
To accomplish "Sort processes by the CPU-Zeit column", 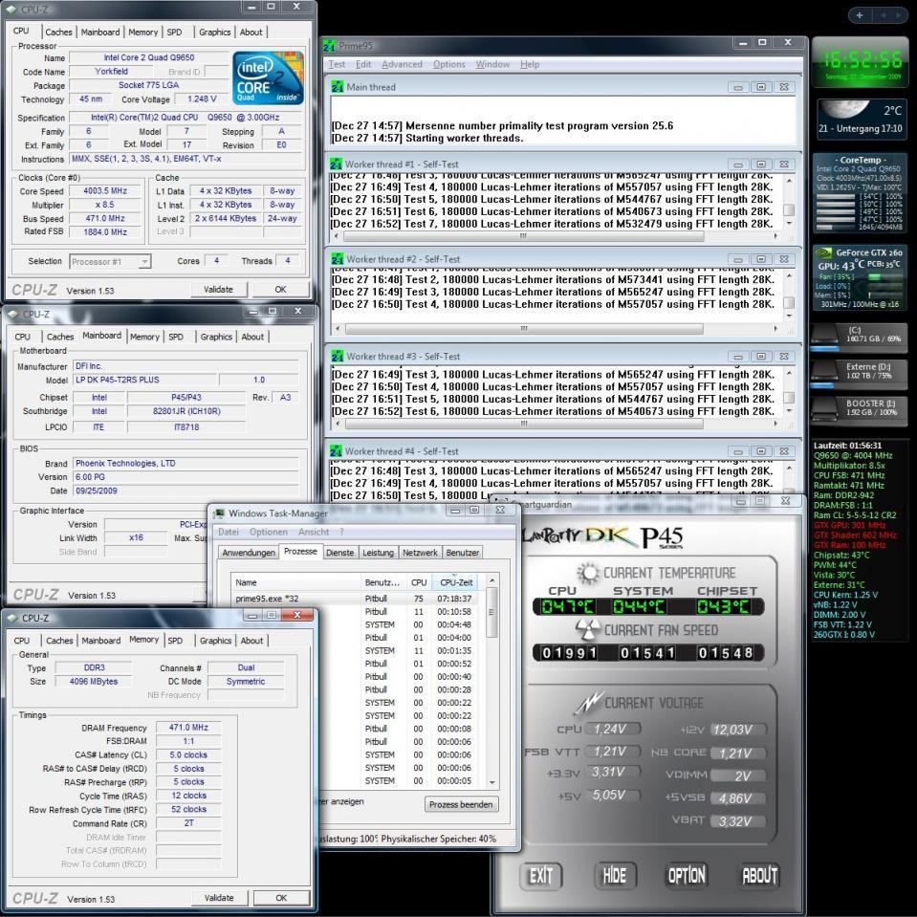I will pos(457,582).
